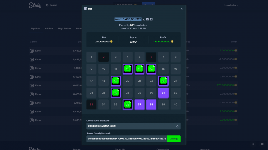This screenshot has width=268, height=150.
Task: Select Keno tile 9
Action: coord(91,69)
